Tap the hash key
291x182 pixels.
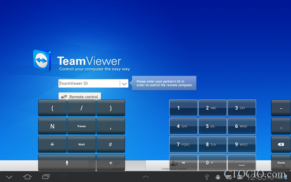tap(110, 144)
